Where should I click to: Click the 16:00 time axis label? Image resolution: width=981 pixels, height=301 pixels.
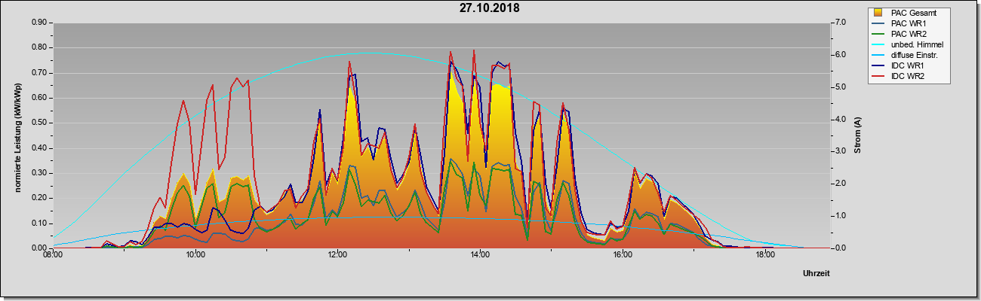[623, 255]
